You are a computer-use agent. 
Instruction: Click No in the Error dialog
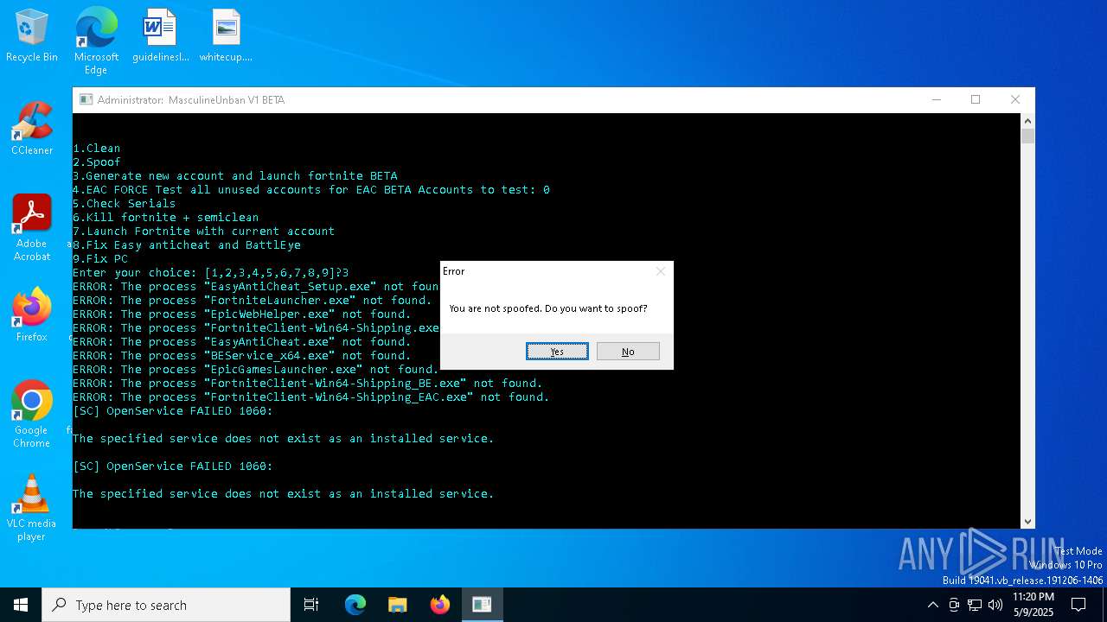coord(628,351)
